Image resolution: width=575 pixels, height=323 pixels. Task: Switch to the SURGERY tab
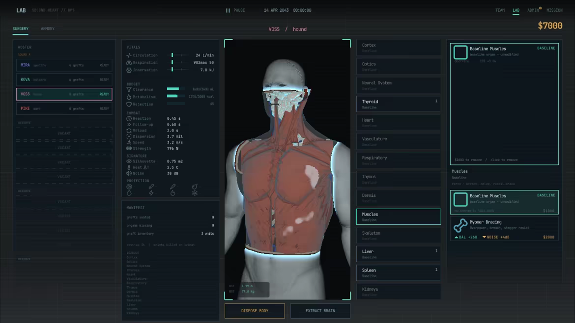21,28
